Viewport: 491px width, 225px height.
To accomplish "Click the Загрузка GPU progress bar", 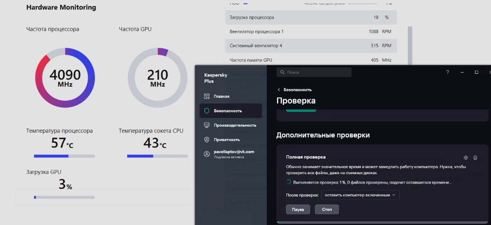I will (x=64, y=197).
